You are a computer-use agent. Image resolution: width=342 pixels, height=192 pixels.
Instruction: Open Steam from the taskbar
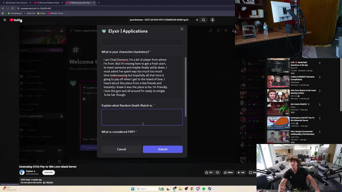pos(209,189)
